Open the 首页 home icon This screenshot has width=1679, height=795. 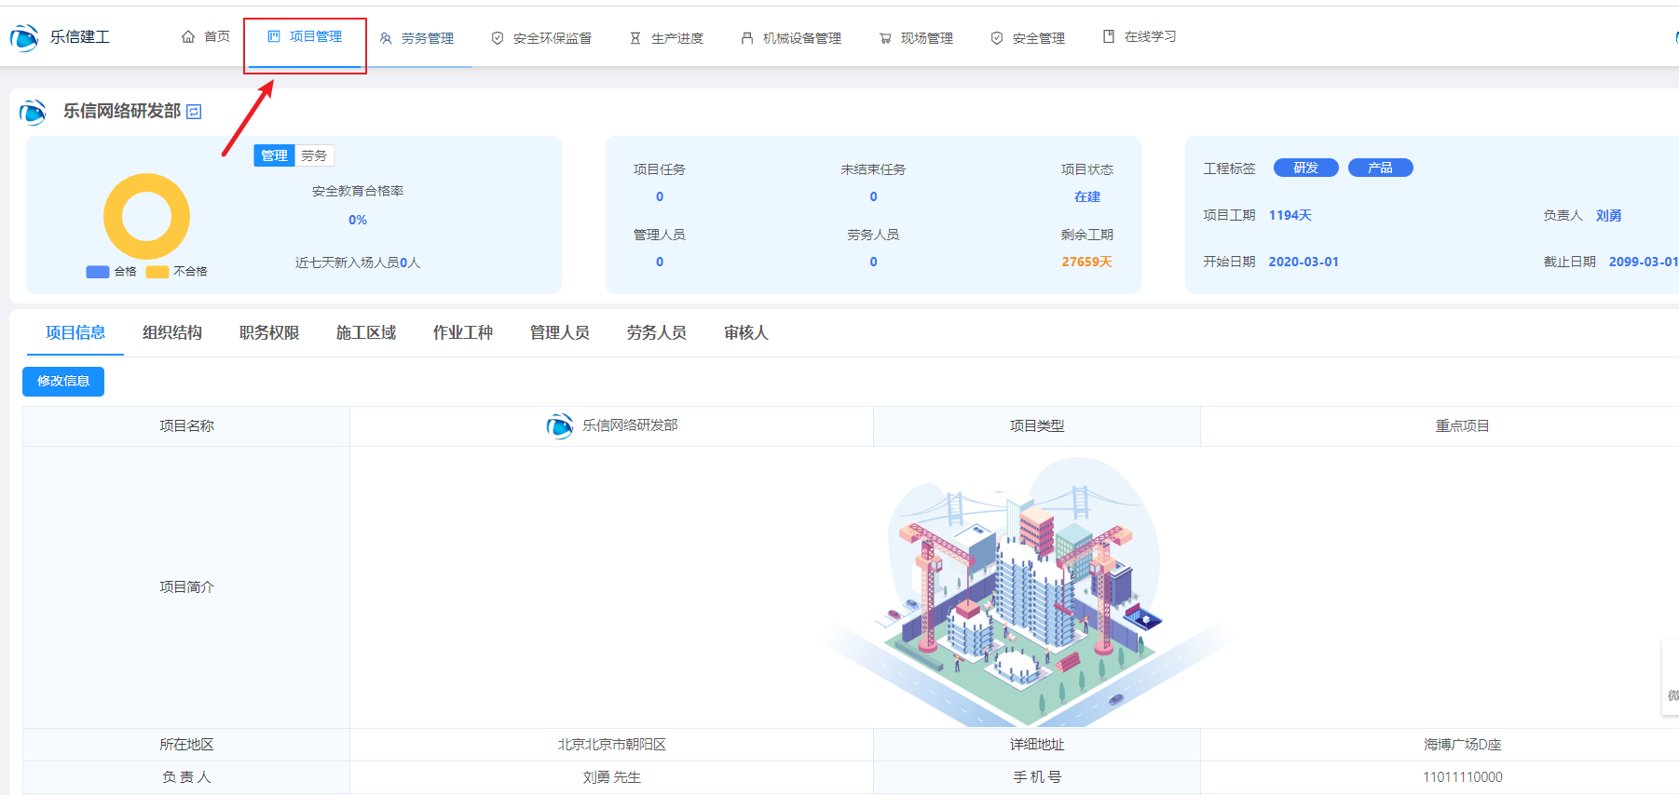(188, 37)
